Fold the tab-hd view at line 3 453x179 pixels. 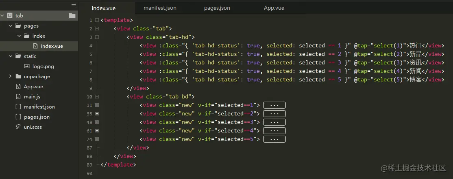pyautogui.click(x=97, y=37)
